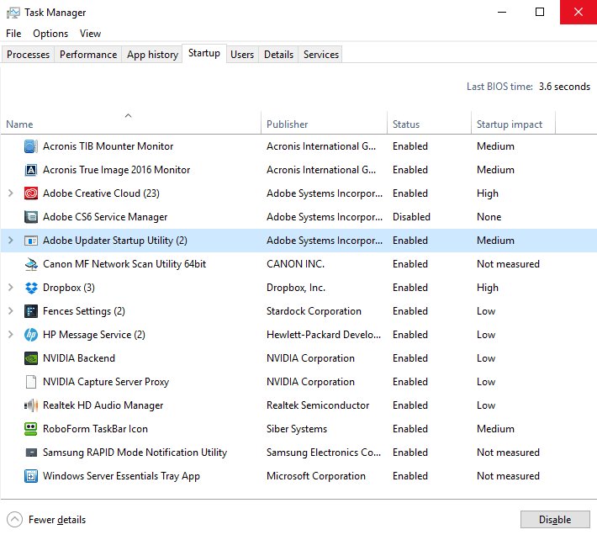Click High impact for Adobe Creative Cloud
597x540 pixels.
click(x=488, y=193)
